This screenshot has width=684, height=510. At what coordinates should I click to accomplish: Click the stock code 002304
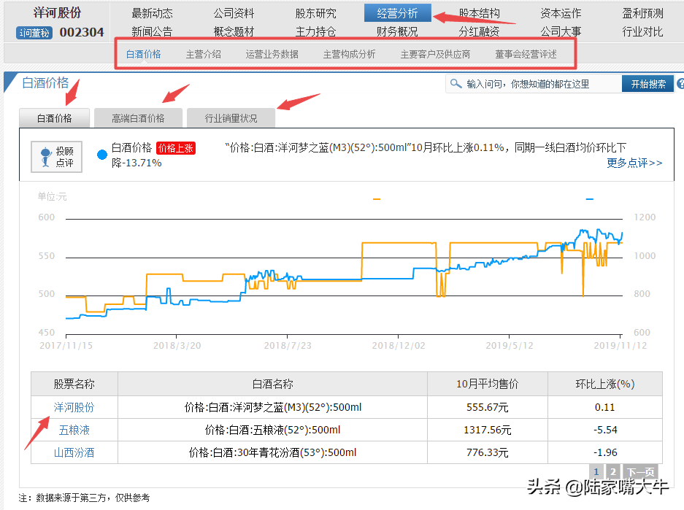click(82, 33)
